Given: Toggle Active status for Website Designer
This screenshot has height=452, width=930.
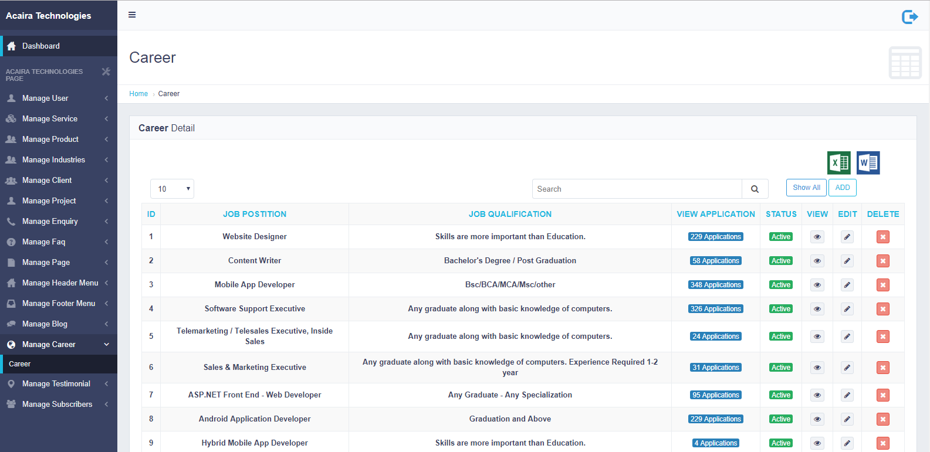Looking at the screenshot, I should pyautogui.click(x=780, y=237).
